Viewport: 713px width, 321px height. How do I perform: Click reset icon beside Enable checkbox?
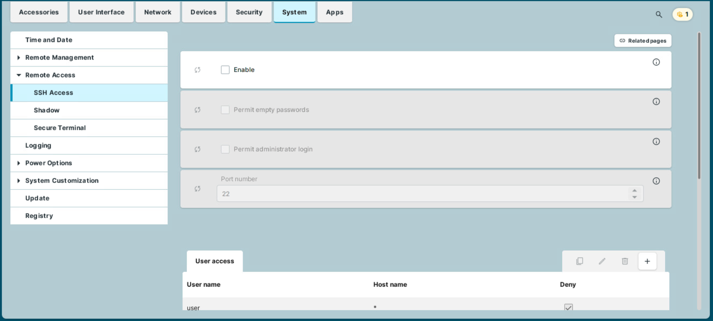pyautogui.click(x=197, y=70)
